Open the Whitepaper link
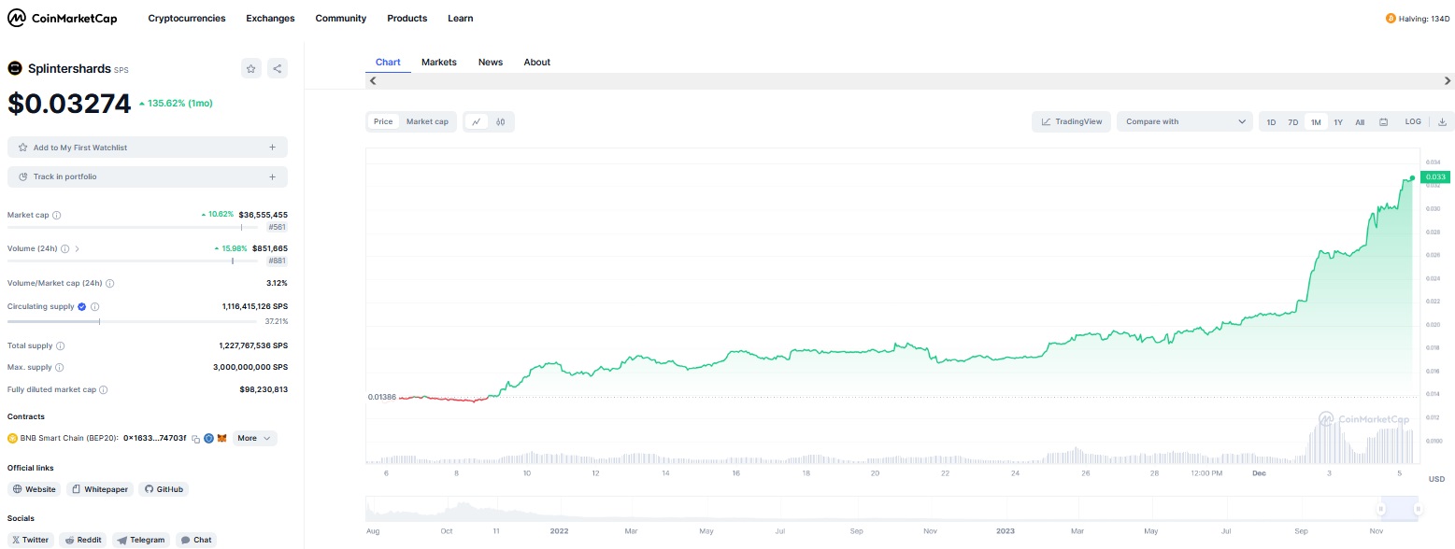 tap(100, 489)
